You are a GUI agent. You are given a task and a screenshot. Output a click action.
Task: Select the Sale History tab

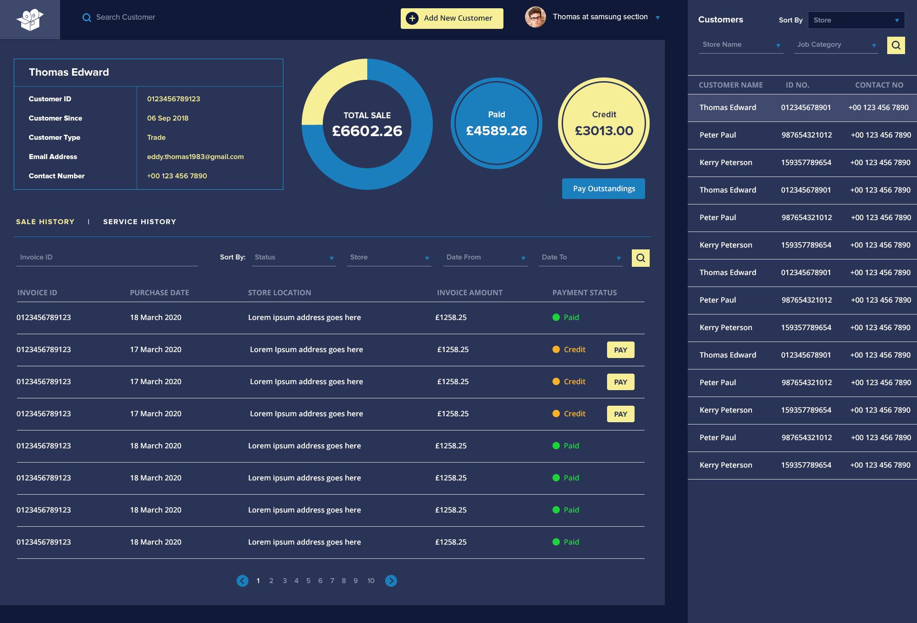tap(45, 222)
